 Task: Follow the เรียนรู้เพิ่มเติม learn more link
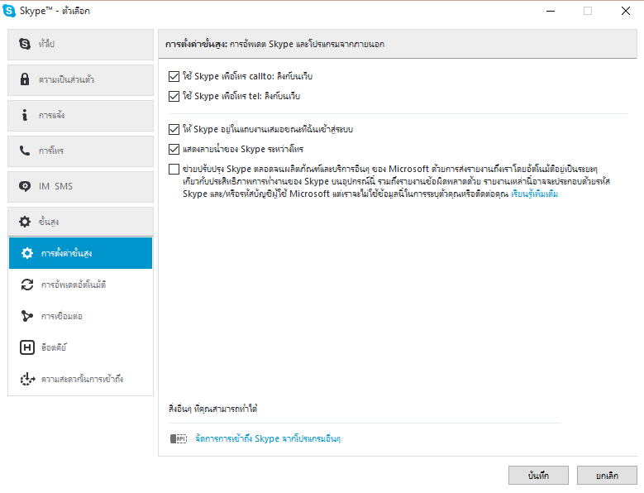coord(534,194)
